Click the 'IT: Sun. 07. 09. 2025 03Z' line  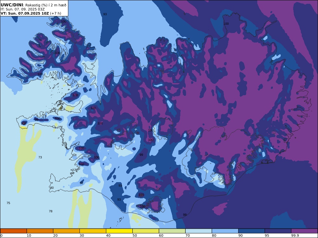[x=23, y=9]
